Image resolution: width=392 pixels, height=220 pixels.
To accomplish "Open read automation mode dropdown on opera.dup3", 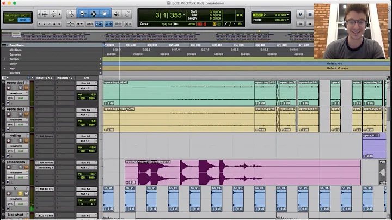I will 21,125.
